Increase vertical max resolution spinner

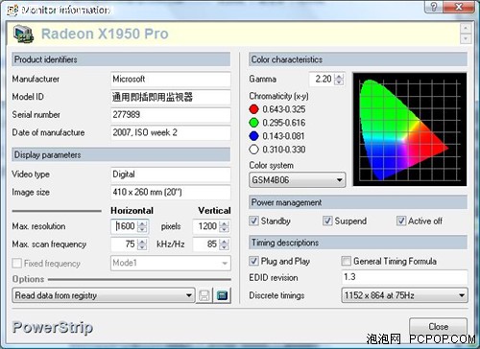point(225,223)
